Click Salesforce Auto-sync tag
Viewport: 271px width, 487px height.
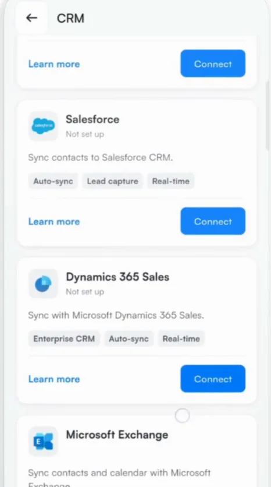pyautogui.click(x=53, y=181)
